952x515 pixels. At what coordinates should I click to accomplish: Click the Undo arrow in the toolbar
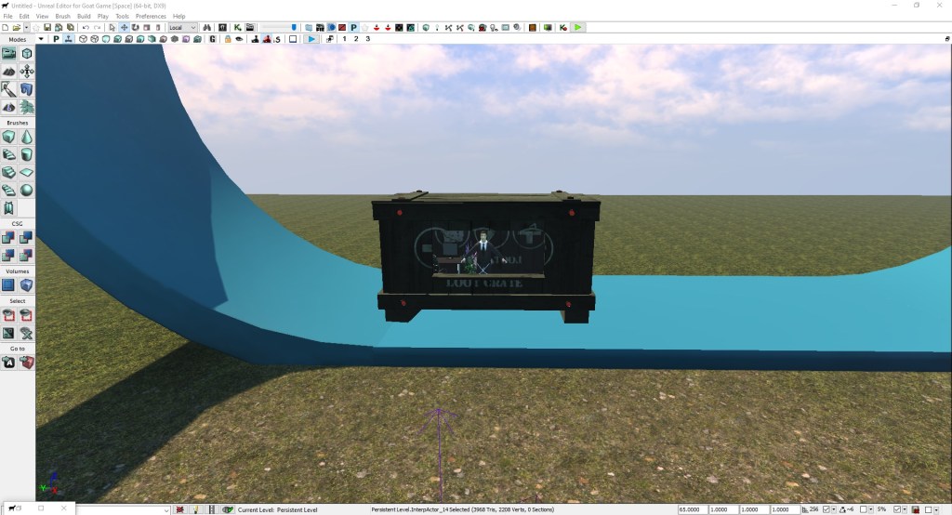pos(86,28)
